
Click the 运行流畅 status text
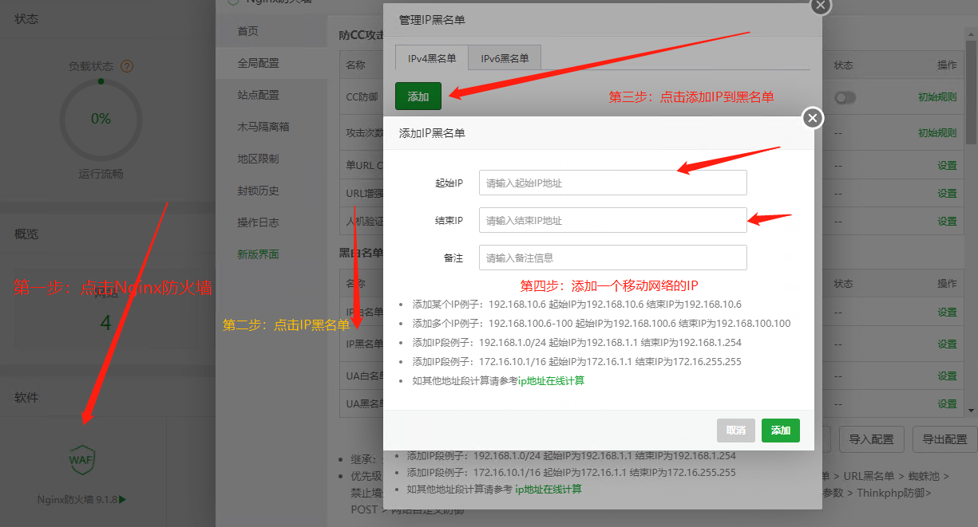pos(101,174)
